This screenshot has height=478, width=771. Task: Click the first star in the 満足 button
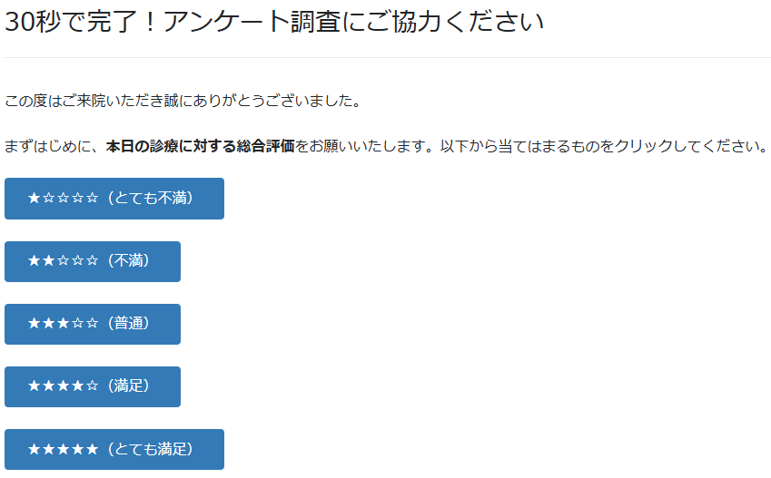tap(34, 386)
